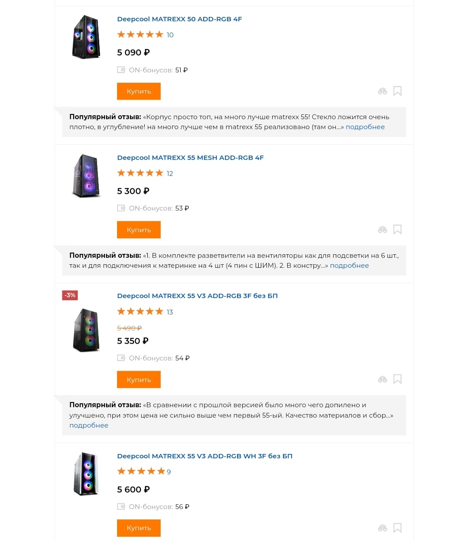Image resolution: width=468 pixels, height=541 pixels.
Task: Click the MATREXX 50 ADD-RGB 4F product image
Action: (86, 37)
